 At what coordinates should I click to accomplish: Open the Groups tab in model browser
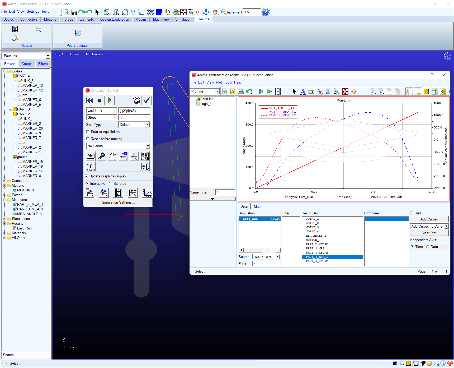pyautogui.click(x=27, y=64)
